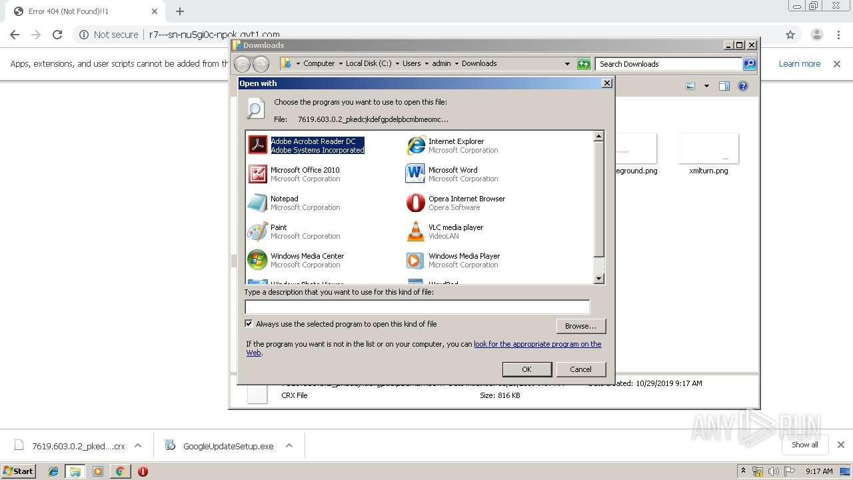Go back in Chrome
853x480 pixels.
15,35
